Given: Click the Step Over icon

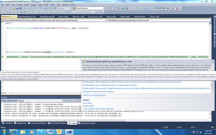Looking at the screenshot, I should 159,8.
